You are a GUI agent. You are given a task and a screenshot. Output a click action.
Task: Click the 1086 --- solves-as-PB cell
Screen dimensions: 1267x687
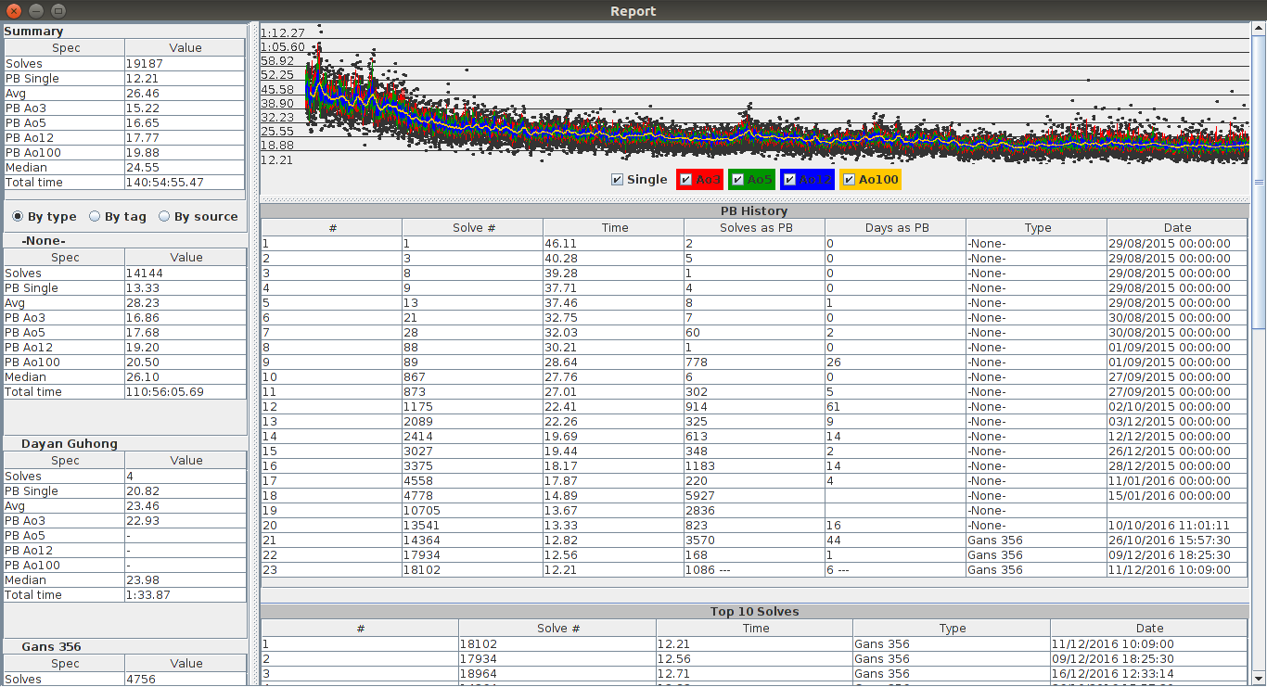click(754, 570)
